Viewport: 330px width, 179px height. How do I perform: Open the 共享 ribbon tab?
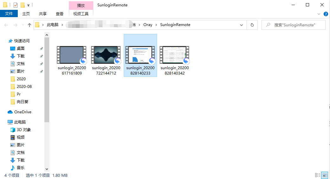point(43,14)
